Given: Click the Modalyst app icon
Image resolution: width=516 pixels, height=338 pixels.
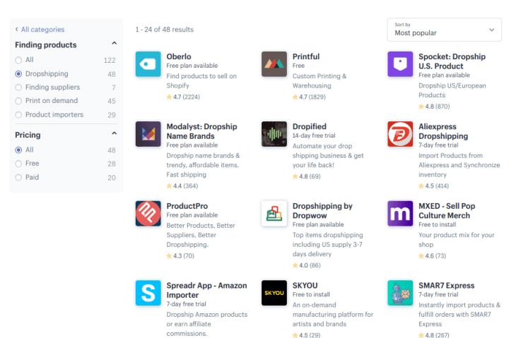Looking at the screenshot, I should point(148,134).
